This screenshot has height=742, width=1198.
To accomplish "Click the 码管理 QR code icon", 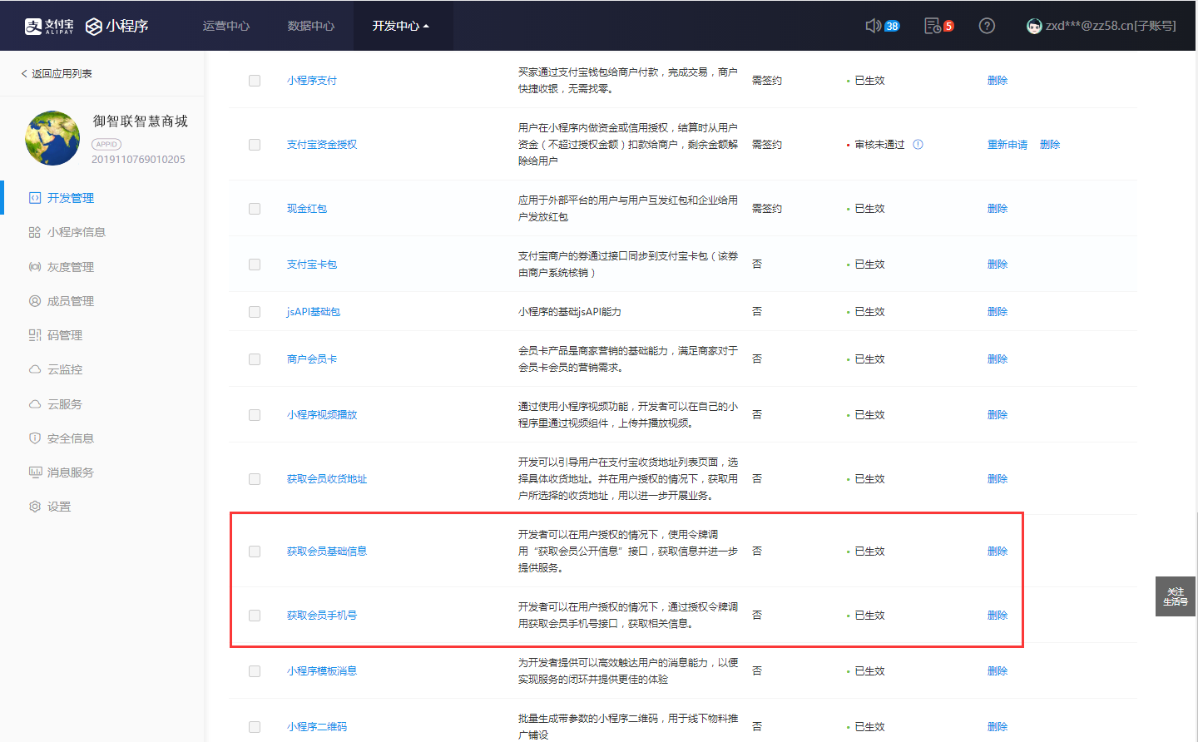I will click(35, 335).
